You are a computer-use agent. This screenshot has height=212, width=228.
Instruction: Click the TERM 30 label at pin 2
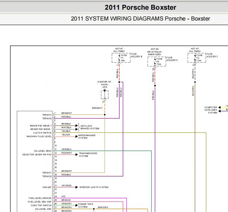coord(47,118)
